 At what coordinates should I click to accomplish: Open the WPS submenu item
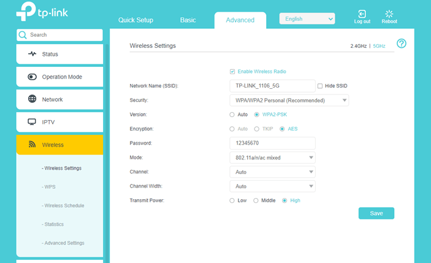point(48,187)
